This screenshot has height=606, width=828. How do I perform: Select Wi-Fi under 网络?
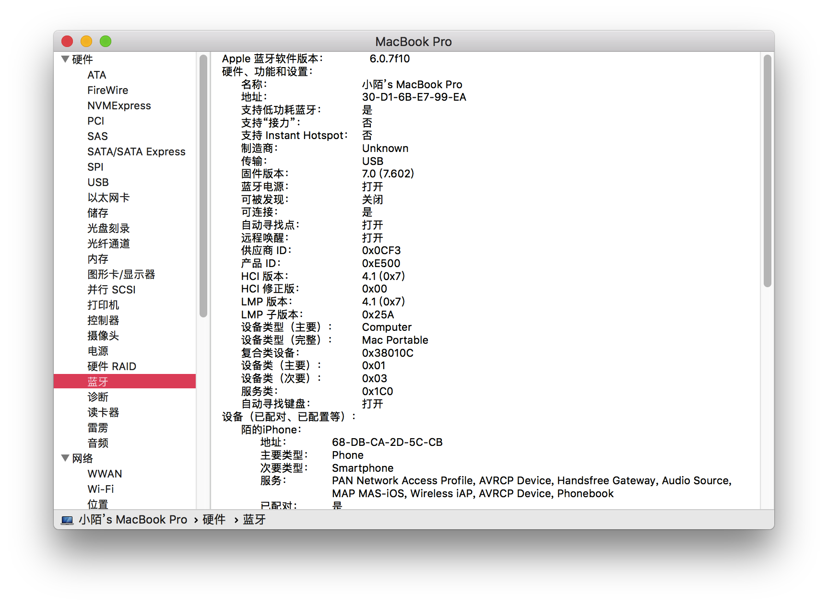pyautogui.click(x=101, y=489)
